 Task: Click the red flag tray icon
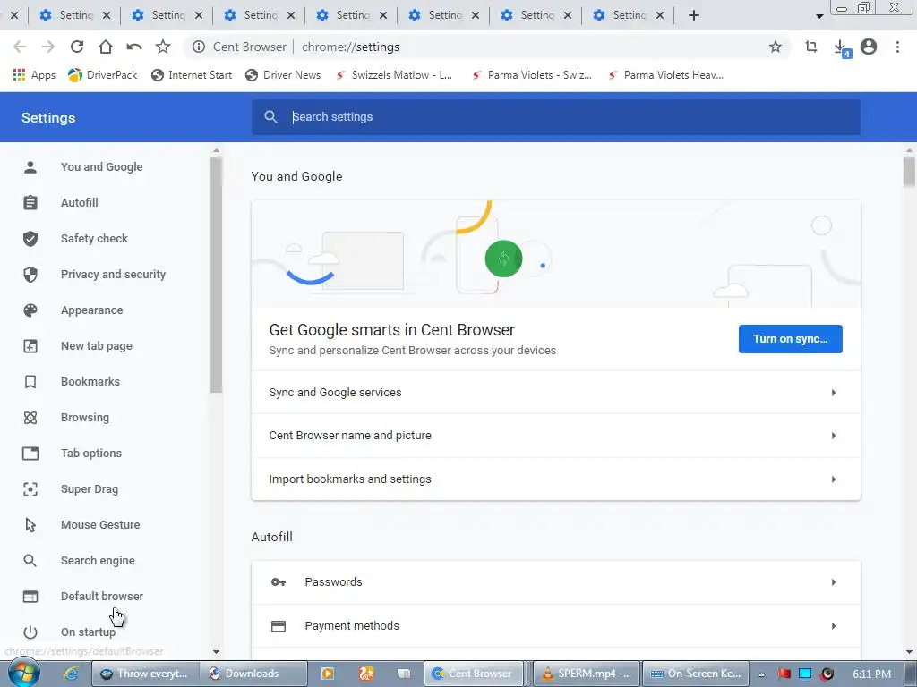click(784, 674)
